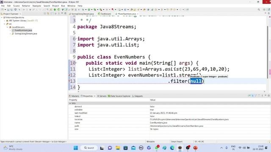Switch to SortingUsingStream.java editor tab
The image size is (271, 152).
tap(81, 14)
